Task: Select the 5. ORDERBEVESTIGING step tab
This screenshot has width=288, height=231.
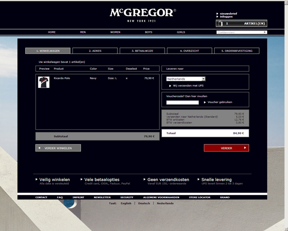Action: tap(237, 51)
